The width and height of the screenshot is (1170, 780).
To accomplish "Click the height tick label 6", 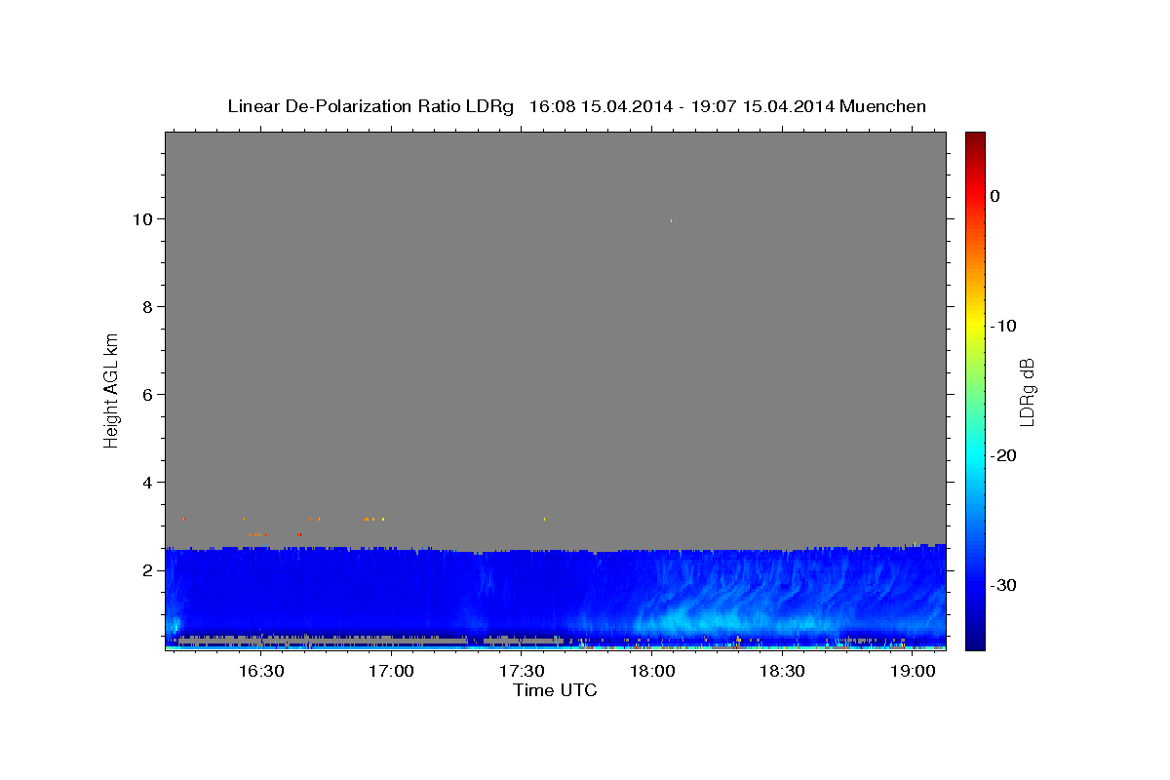I will tap(149, 395).
